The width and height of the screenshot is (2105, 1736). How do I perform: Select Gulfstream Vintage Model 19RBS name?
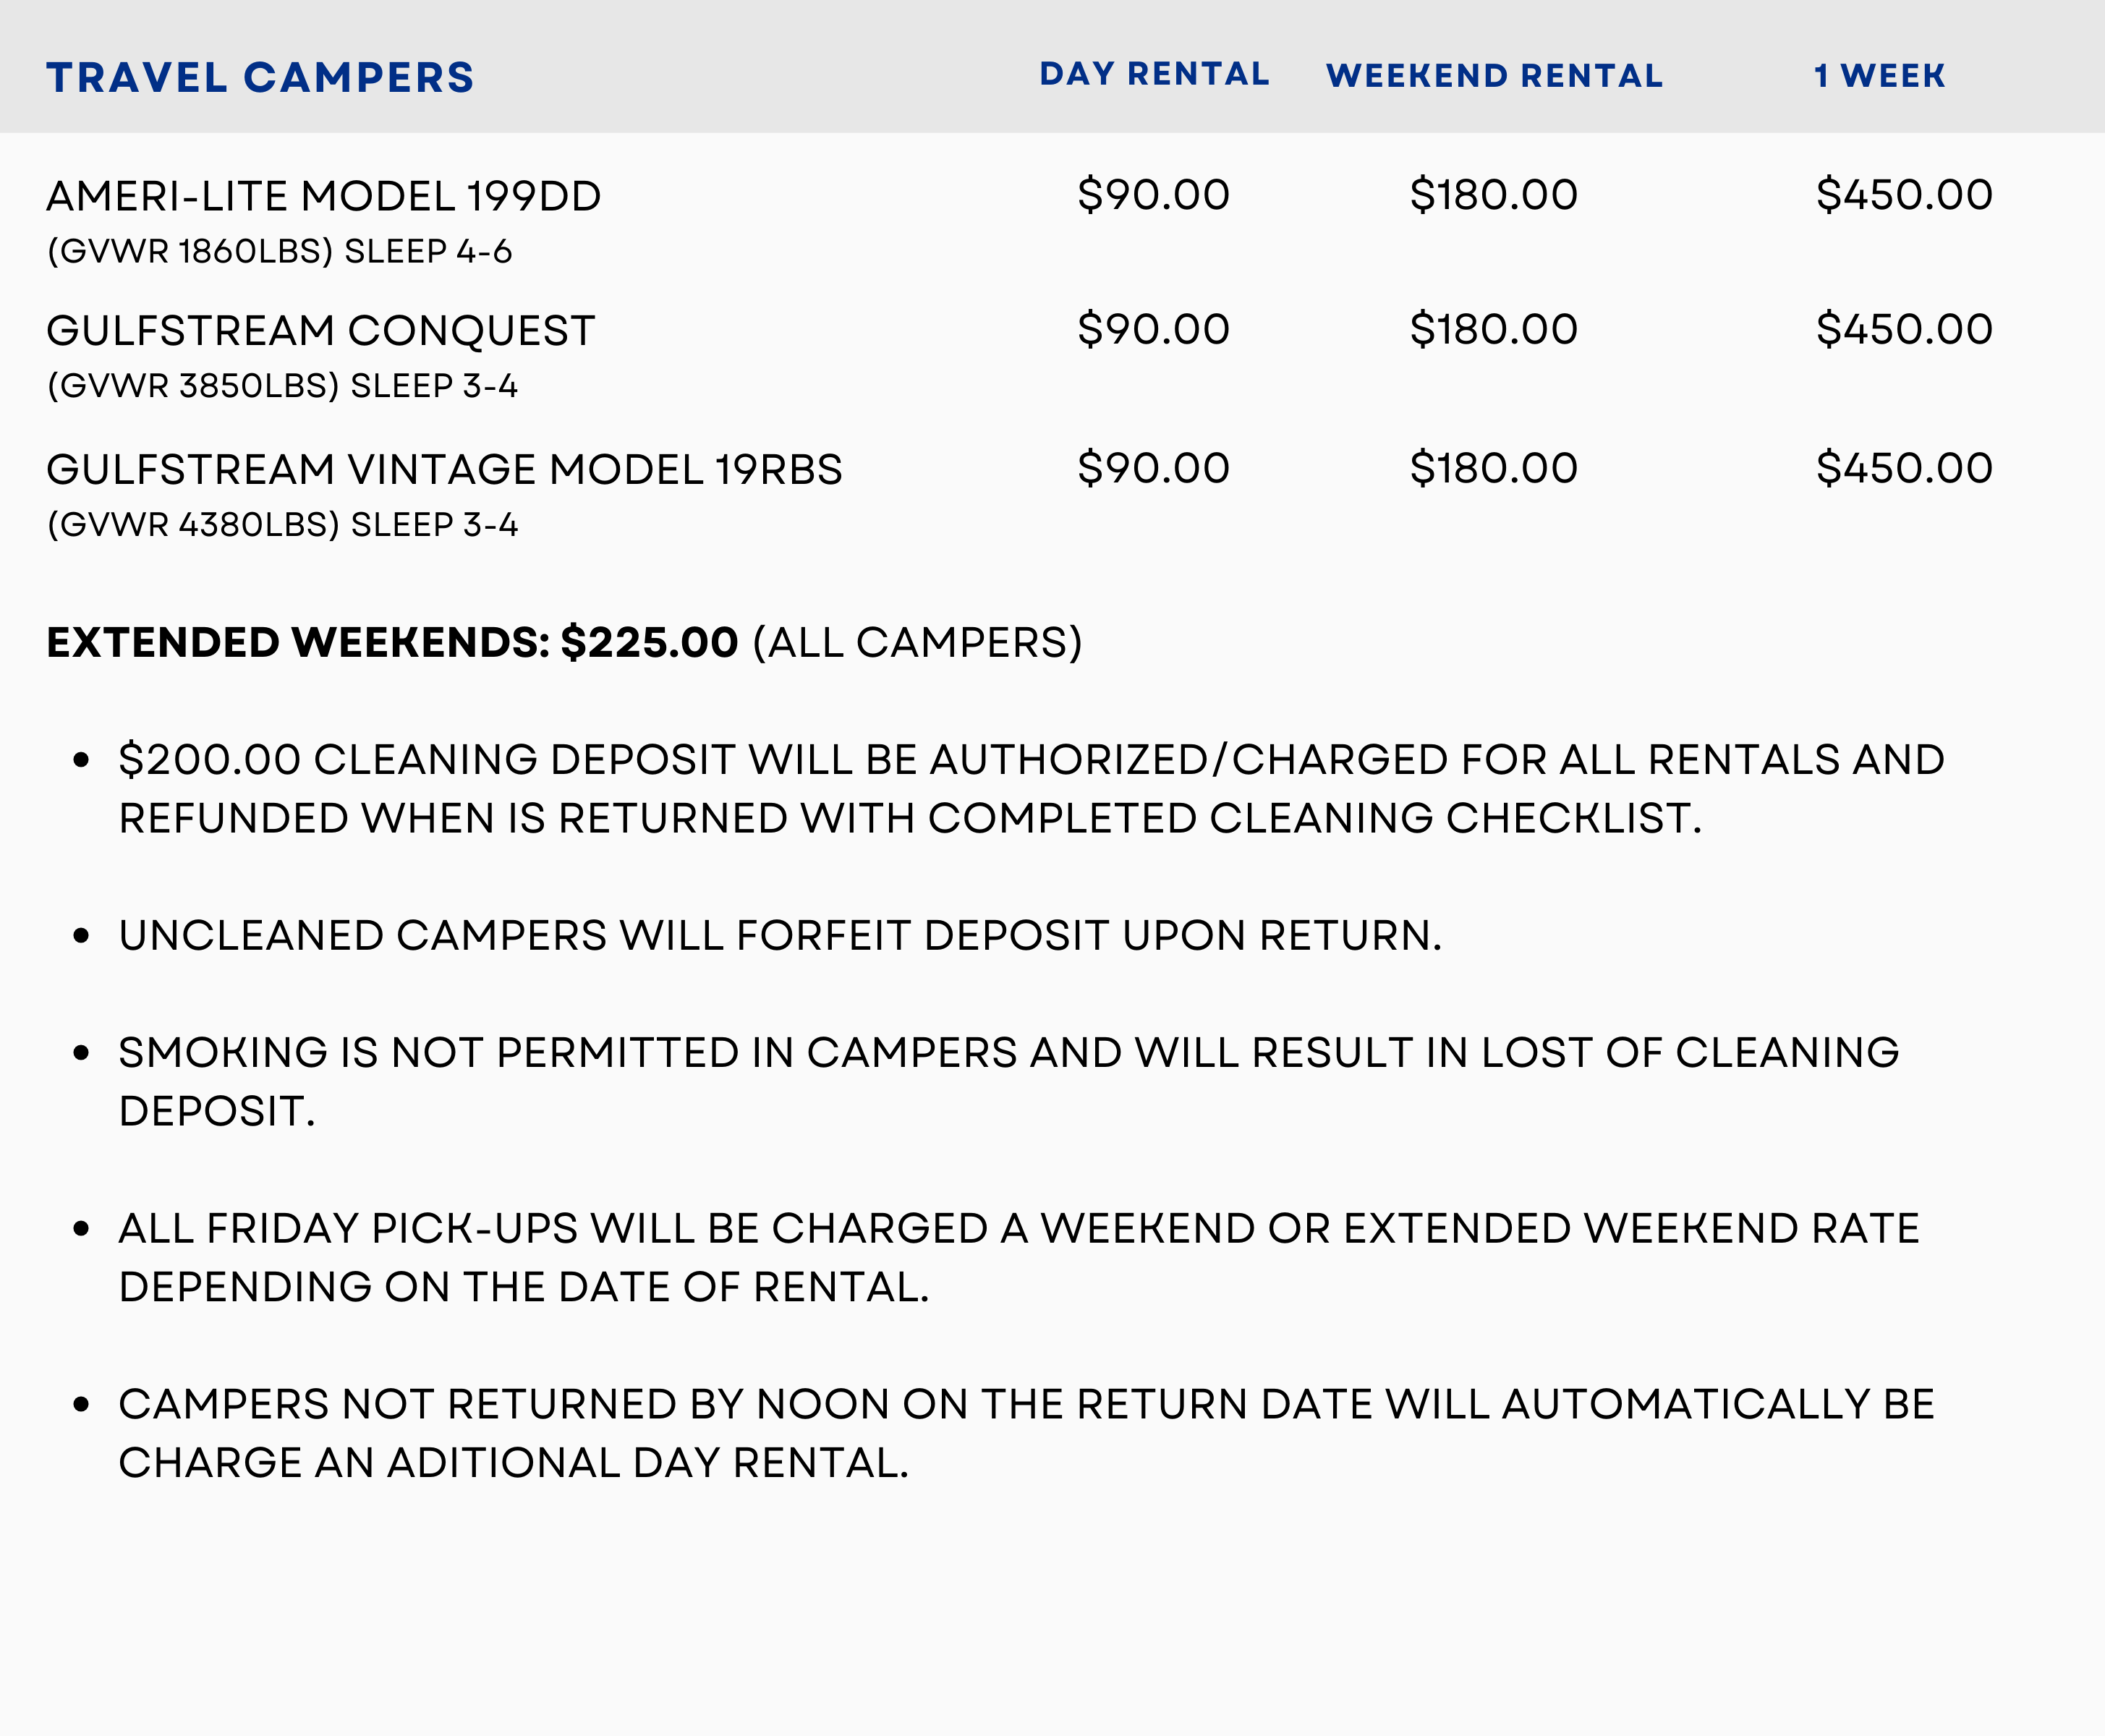tap(444, 470)
